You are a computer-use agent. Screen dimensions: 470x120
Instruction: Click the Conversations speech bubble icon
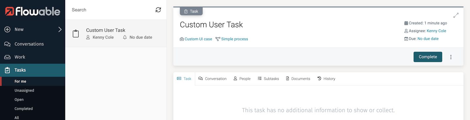pyautogui.click(x=8, y=44)
